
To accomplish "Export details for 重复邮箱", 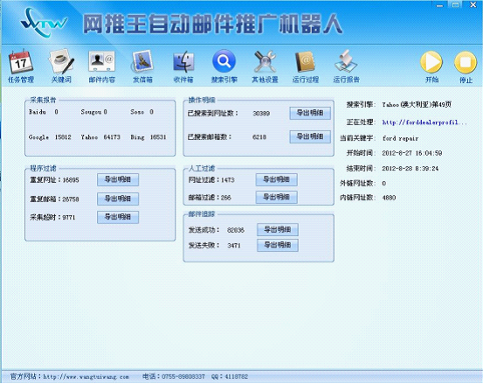I will [118, 199].
